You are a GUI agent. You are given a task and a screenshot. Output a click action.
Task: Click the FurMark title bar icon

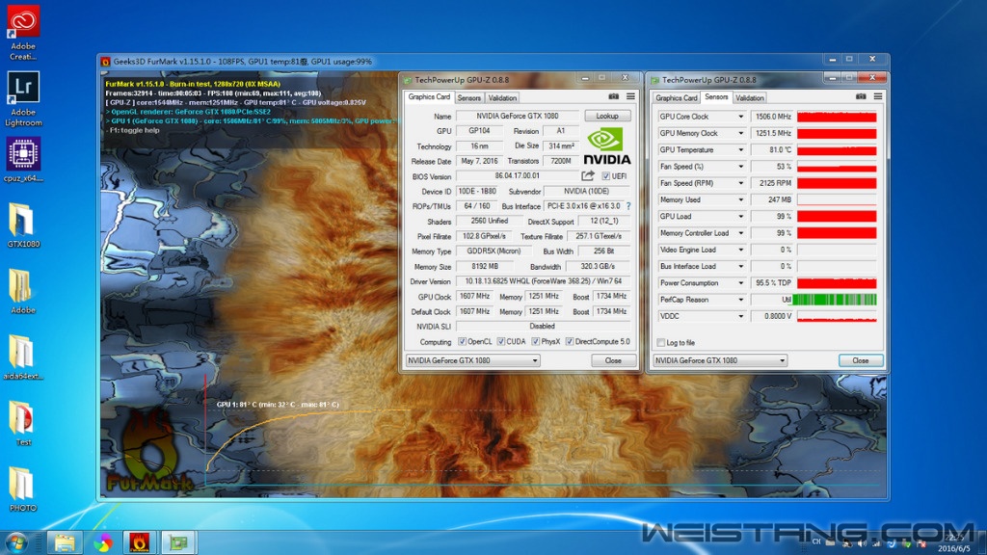105,62
